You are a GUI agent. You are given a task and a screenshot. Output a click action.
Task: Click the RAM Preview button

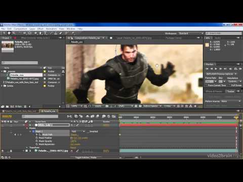tap(240, 69)
